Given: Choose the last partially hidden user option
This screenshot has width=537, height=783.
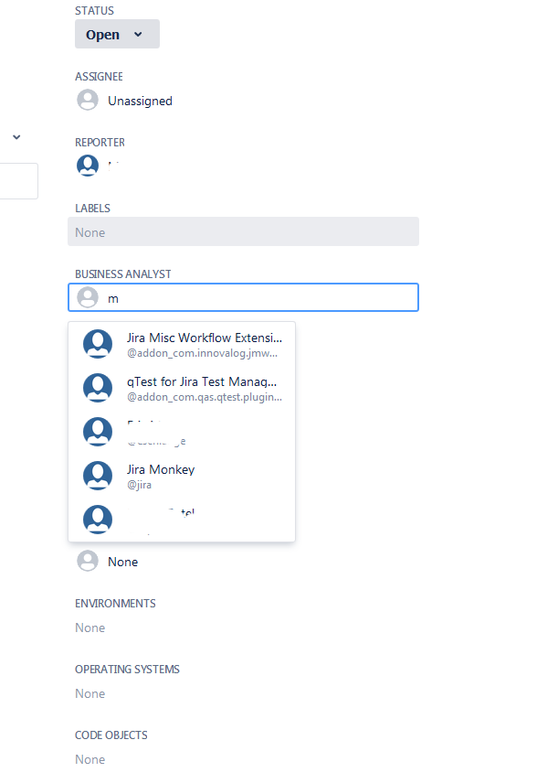Looking at the screenshot, I should click(x=182, y=520).
